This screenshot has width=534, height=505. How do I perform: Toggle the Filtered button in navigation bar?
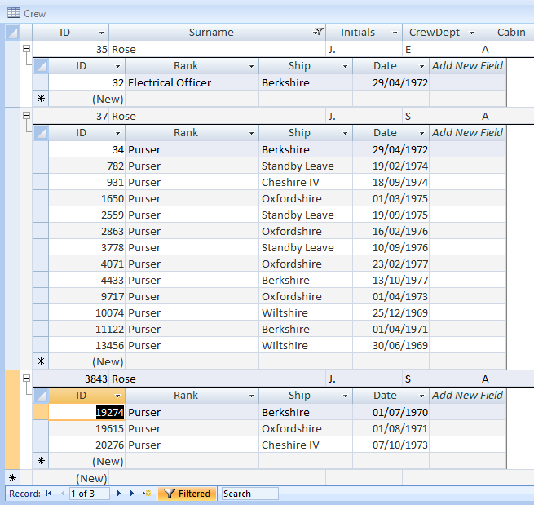click(x=187, y=494)
